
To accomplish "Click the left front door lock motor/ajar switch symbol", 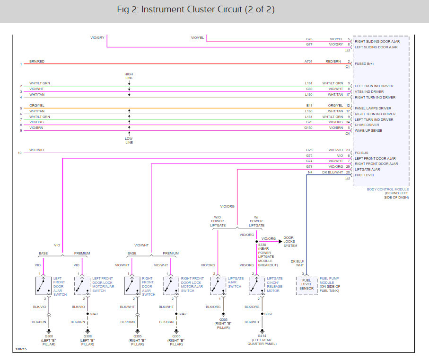I will (x=82, y=286).
